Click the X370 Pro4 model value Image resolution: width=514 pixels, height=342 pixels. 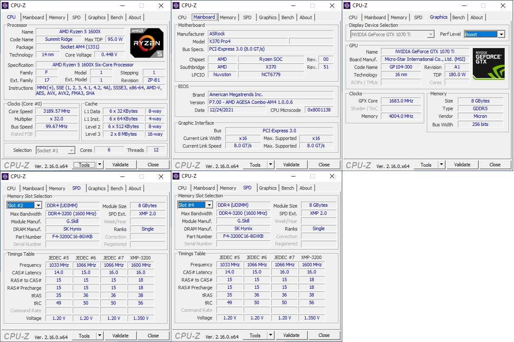(x=247, y=42)
